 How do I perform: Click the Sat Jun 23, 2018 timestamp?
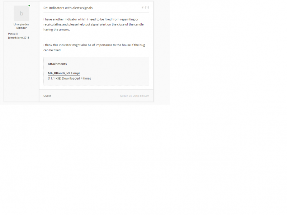[134, 96]
